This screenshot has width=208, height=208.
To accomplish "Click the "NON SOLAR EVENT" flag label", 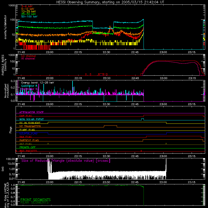I will click(31, 119).
